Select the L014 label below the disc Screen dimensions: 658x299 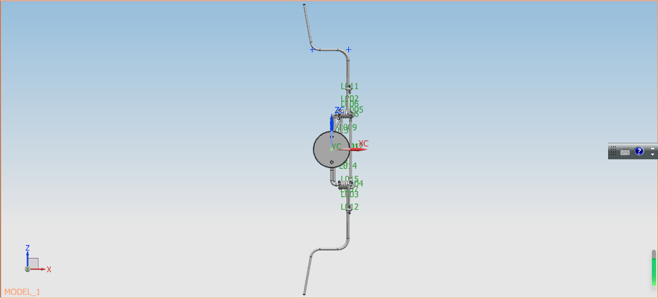coord(348,166)
